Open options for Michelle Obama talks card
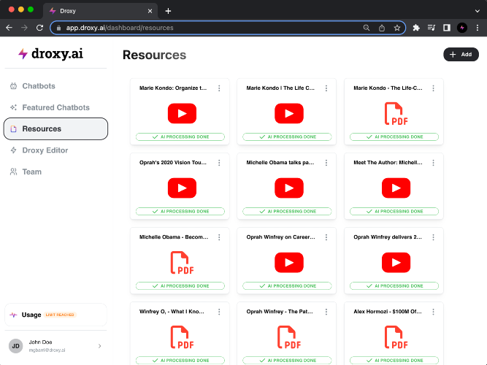The height and width of the screenshot is (365, 487). click(x=326, y=163)
